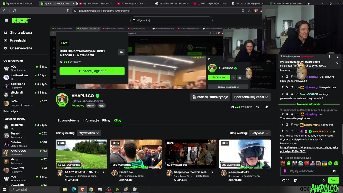This screenshot has width=343, height=193.
Task: Focus the Kick Wyszukaj search field
Action: 171,20
